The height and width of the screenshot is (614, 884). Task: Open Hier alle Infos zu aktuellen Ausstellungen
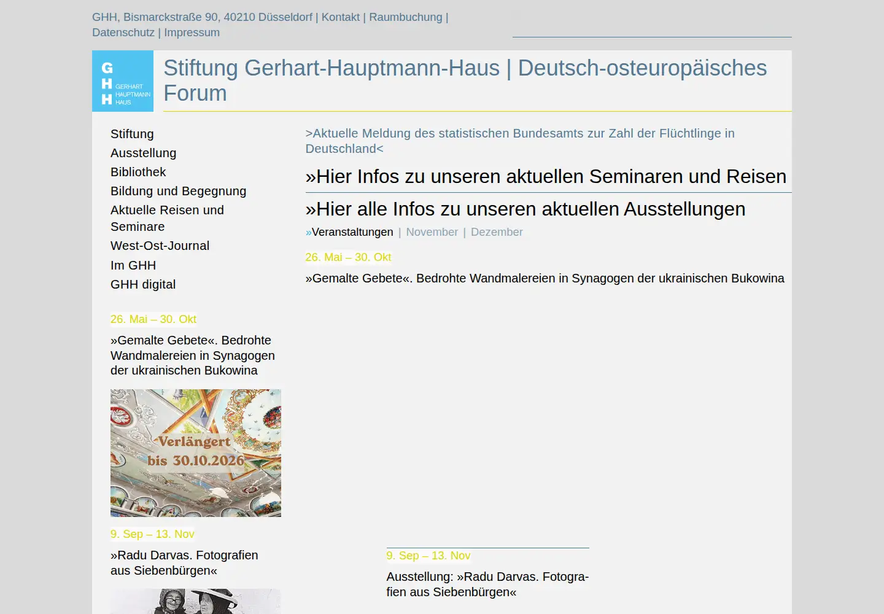point(525,209)
